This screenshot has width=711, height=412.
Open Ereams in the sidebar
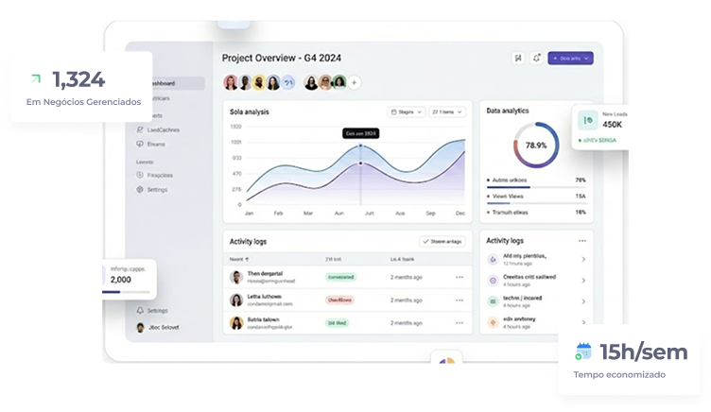pyautogui.click(x=151, y=145)
